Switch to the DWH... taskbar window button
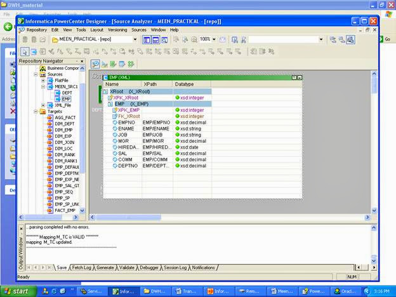The width and height of the screenshot is (396, 297). pos(155,291)
